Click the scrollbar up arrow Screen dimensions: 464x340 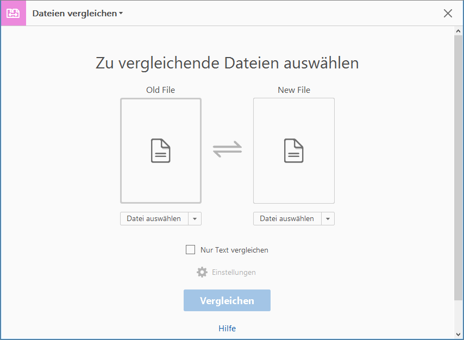458,30
